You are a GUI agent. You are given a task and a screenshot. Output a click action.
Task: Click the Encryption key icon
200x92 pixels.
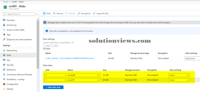tap(79, 14)
